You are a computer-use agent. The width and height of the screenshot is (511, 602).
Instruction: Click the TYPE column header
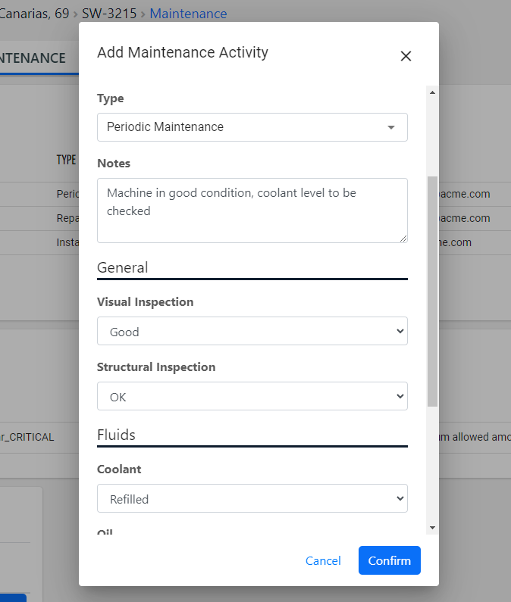coord(67,160)
